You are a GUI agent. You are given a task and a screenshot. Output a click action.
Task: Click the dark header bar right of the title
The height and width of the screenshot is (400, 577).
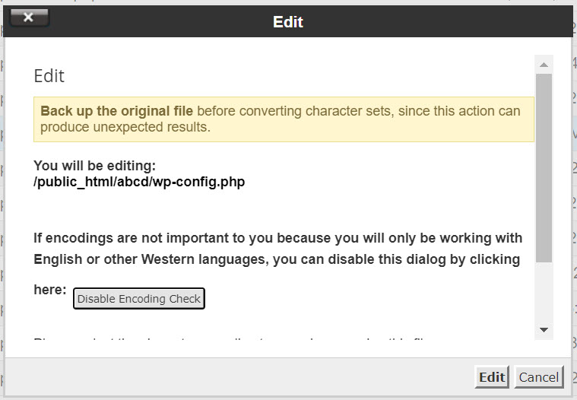pos(441,22)
